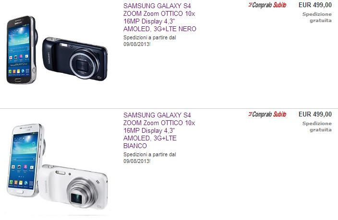Click the Samsung logo on the black camera back
Image resolution: width=338 pixels, height=220 pixels.
click(48, 58)
